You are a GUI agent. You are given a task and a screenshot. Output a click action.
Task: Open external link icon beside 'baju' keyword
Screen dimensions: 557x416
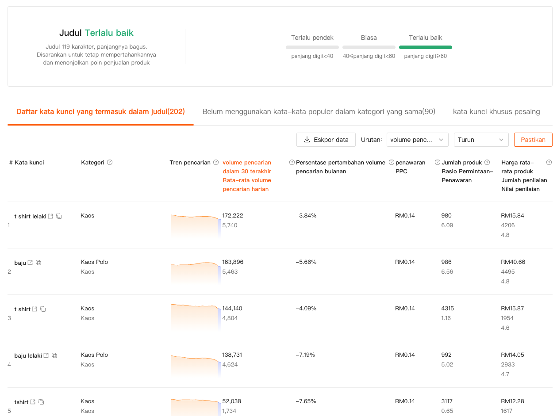30,263
